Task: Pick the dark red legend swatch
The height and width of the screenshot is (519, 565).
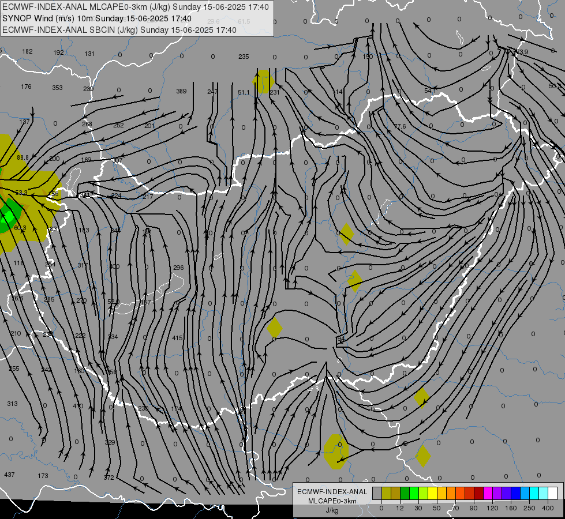Action: pos(479,494)
